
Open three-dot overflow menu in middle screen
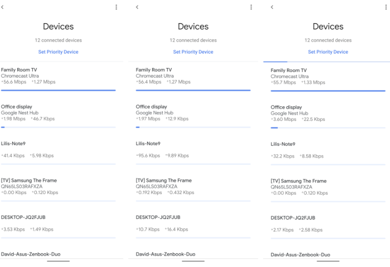click(x=251, y=7)
